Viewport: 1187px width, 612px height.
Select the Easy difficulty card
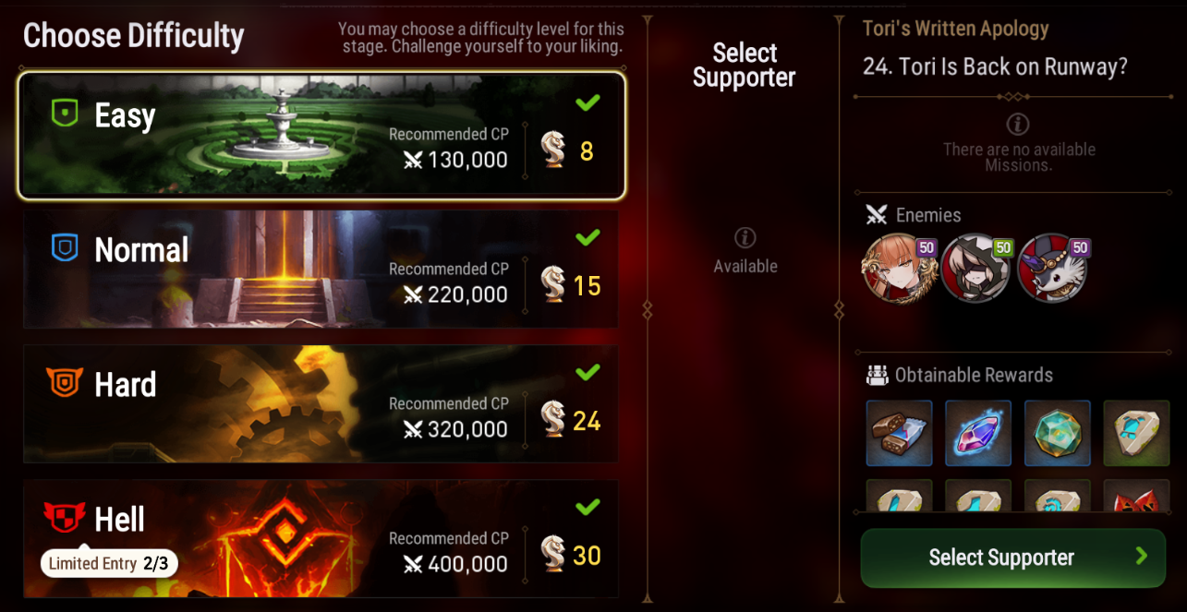[321, 136]
